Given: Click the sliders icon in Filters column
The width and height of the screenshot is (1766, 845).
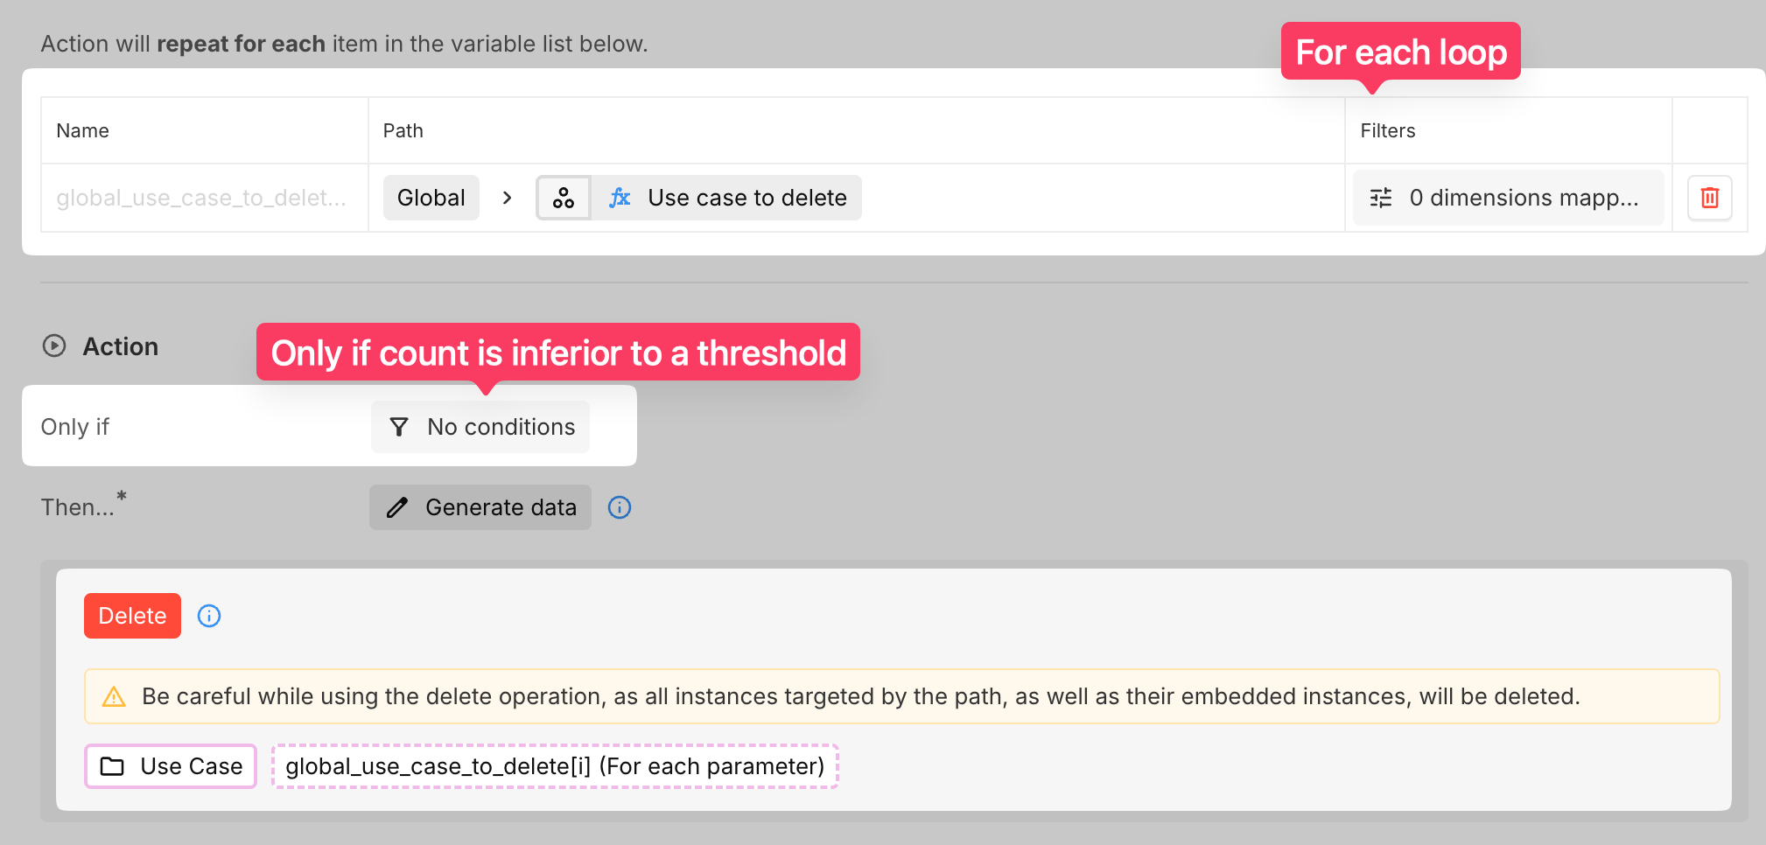Looking at the screenshot, I should [x=1381, y=198].
